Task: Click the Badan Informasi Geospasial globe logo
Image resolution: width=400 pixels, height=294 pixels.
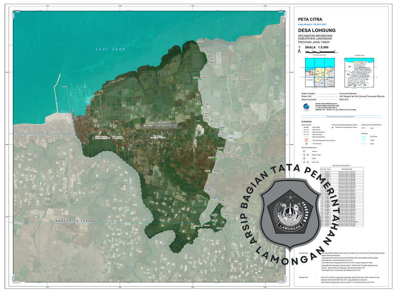Action: coord(306,107)
